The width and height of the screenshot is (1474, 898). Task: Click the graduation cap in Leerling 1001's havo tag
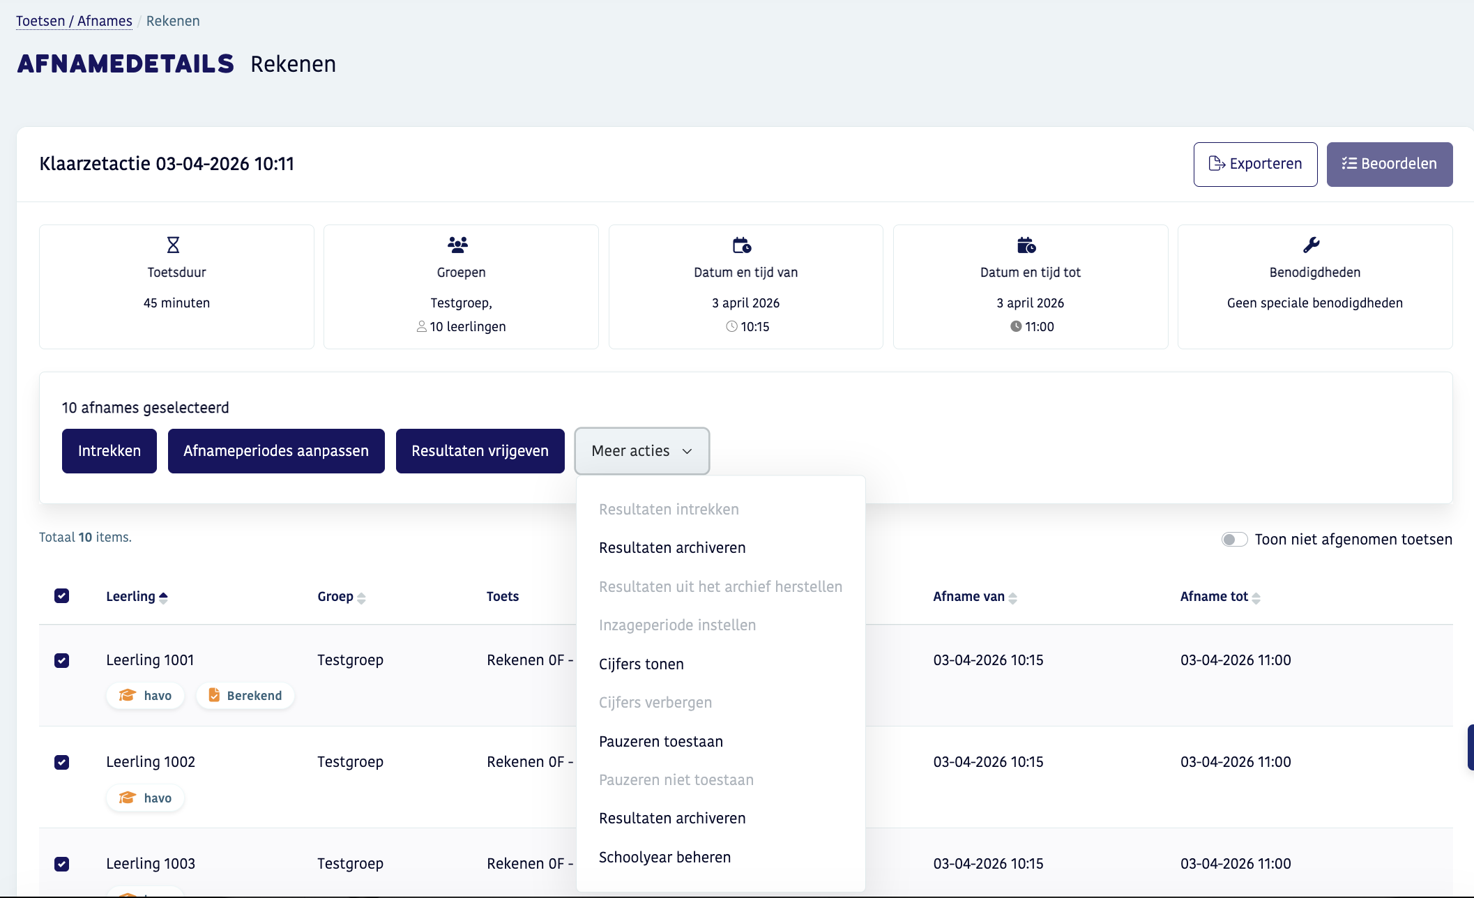(128, 695)
